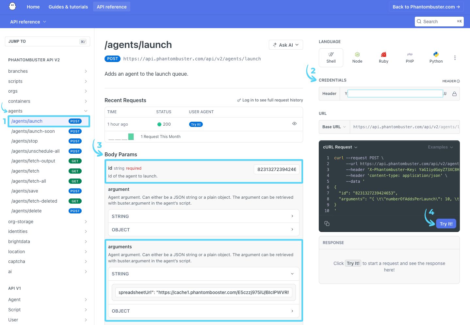Click the key icon beside log in

click(x=239, y=100)
